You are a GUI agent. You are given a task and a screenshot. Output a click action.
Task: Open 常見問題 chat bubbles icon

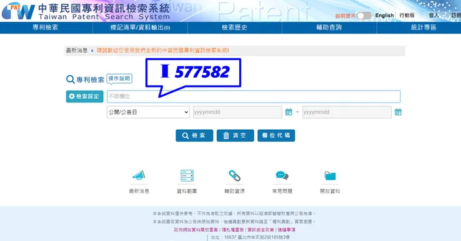[x=282, y=176]
